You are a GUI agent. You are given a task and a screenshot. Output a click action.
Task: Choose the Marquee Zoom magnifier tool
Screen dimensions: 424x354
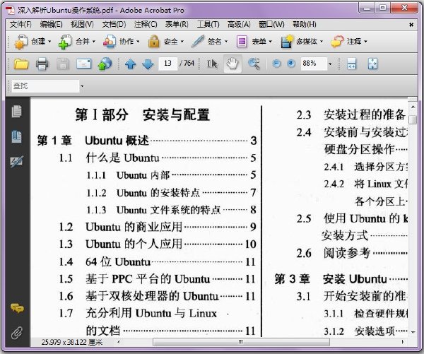(254, 64)
